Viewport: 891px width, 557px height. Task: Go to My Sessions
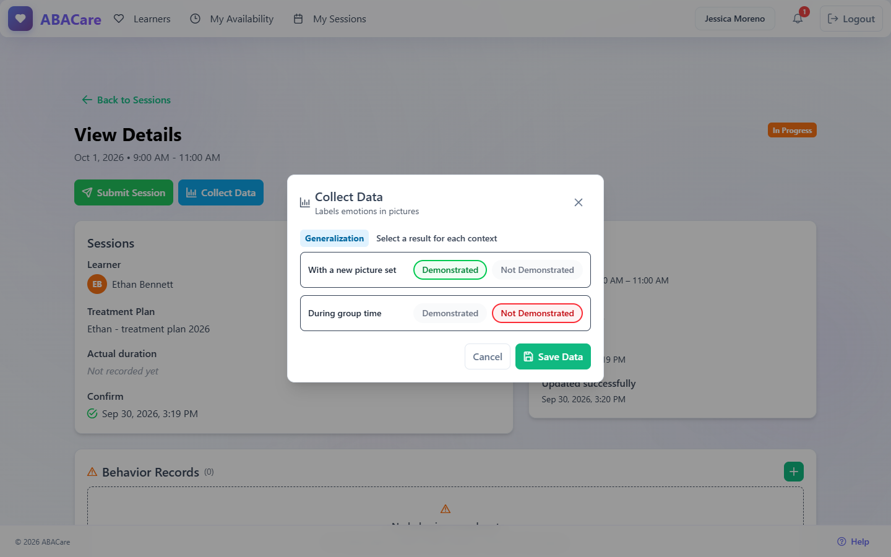click(329, 19)
